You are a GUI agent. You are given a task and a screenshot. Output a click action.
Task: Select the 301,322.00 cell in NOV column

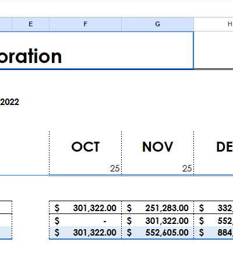click(x=157, y=220)
